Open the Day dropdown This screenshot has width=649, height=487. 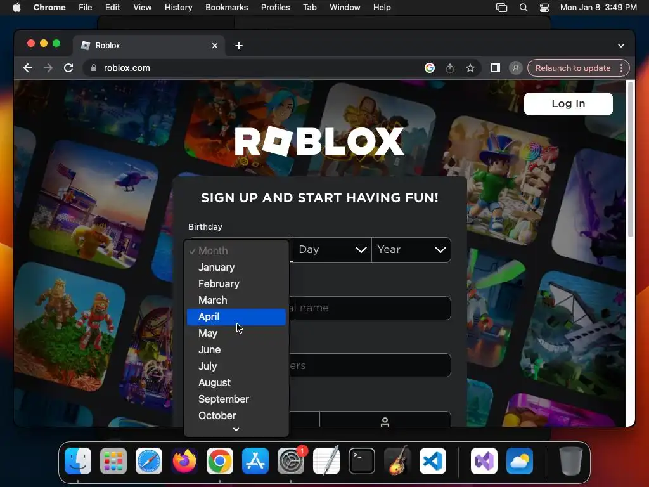coord(332,250)
